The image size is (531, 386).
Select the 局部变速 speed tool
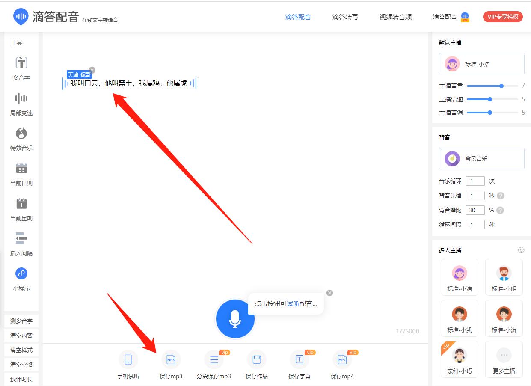pos(21,104)
